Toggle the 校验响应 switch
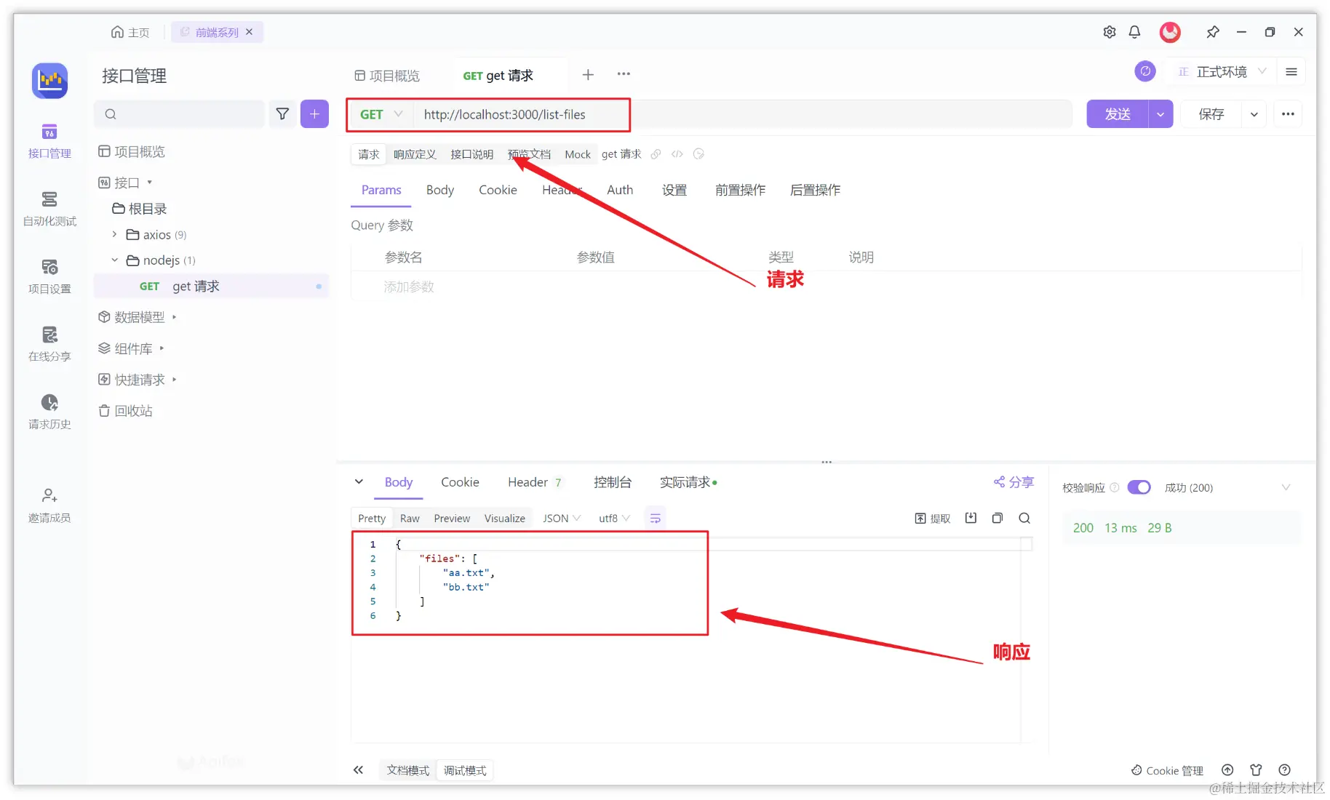Image resolution: width=1330 pixels, height=800 pixels. click(x=1139, y=487)
